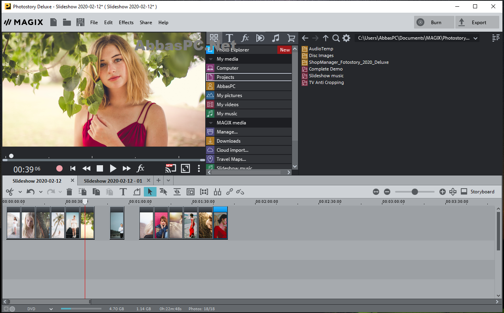504x313 pixels.
Task: Open the Title templates T tab
Action: (x=229, y=38)
